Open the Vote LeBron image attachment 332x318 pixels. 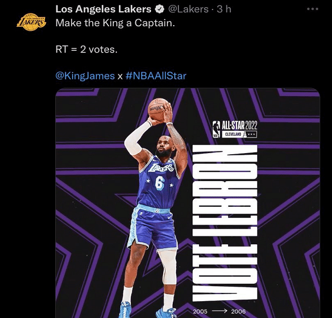[188, 203]
